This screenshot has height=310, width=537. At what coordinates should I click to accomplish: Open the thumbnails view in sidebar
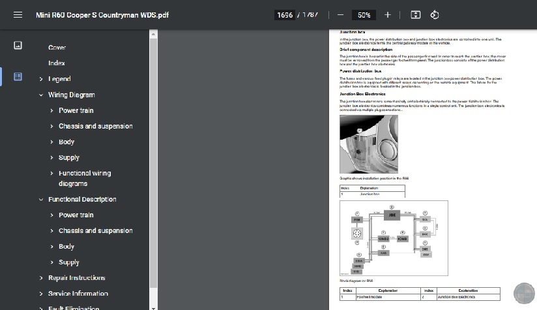tap(18, 45)
